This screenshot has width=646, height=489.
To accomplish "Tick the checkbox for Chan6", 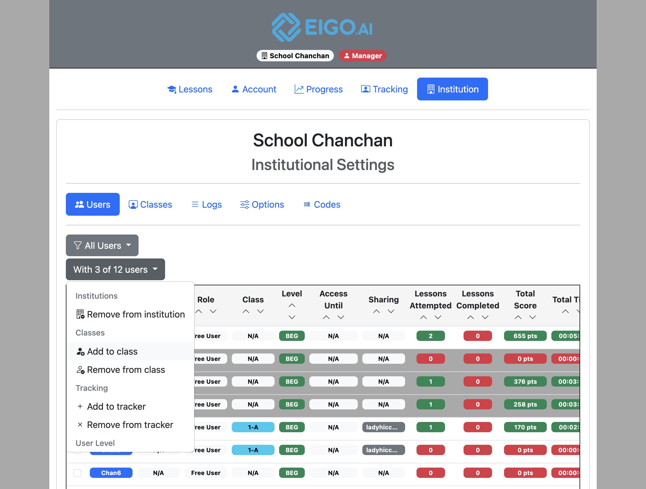I will (x=77, y=473).
